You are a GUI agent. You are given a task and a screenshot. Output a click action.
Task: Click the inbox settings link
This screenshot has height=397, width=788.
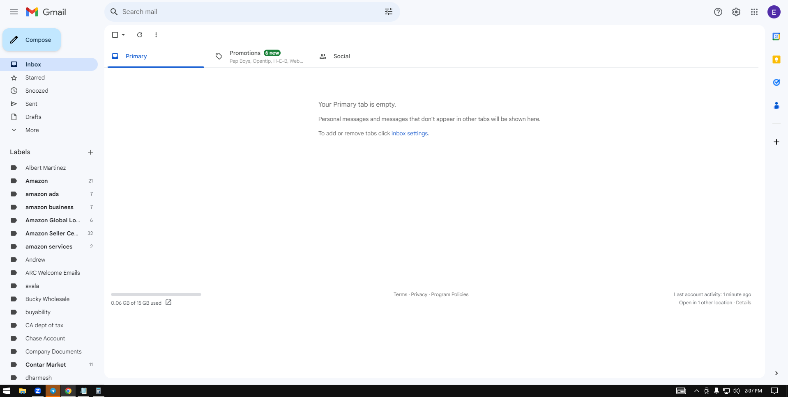point(410,133)
